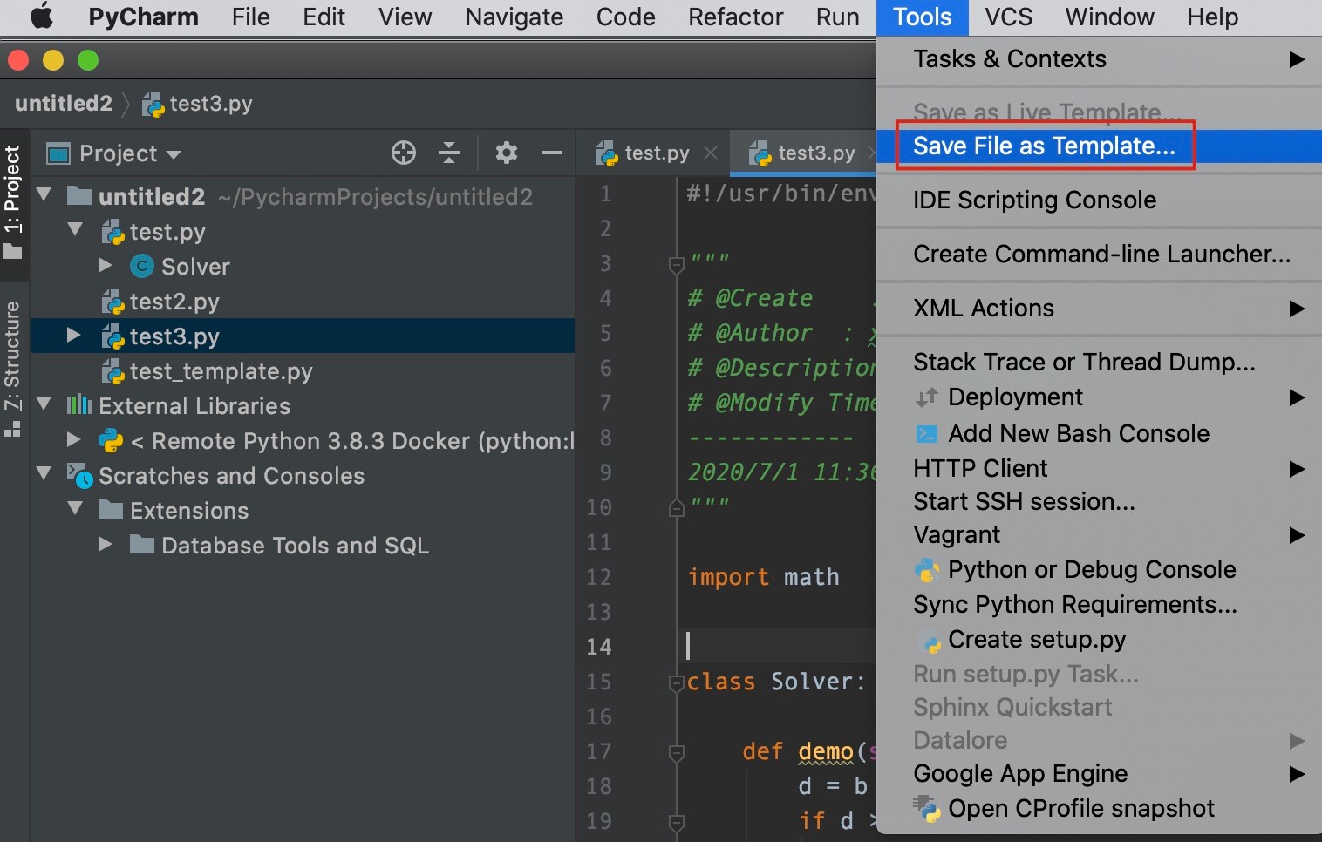Expand Database Tools and SQL folder arrow

[x=106, y=544]
